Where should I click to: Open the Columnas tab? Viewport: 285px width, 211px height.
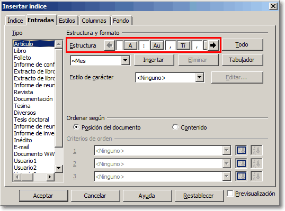pyautogui.click(x=94, y=21)
